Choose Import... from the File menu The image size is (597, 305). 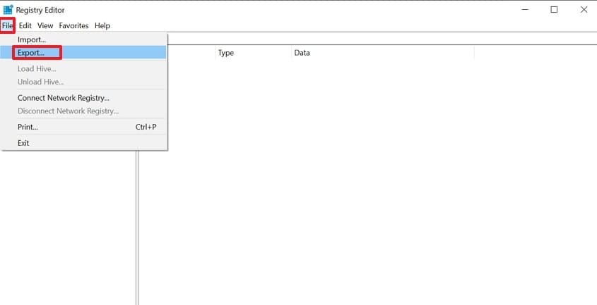coord(83,39)
